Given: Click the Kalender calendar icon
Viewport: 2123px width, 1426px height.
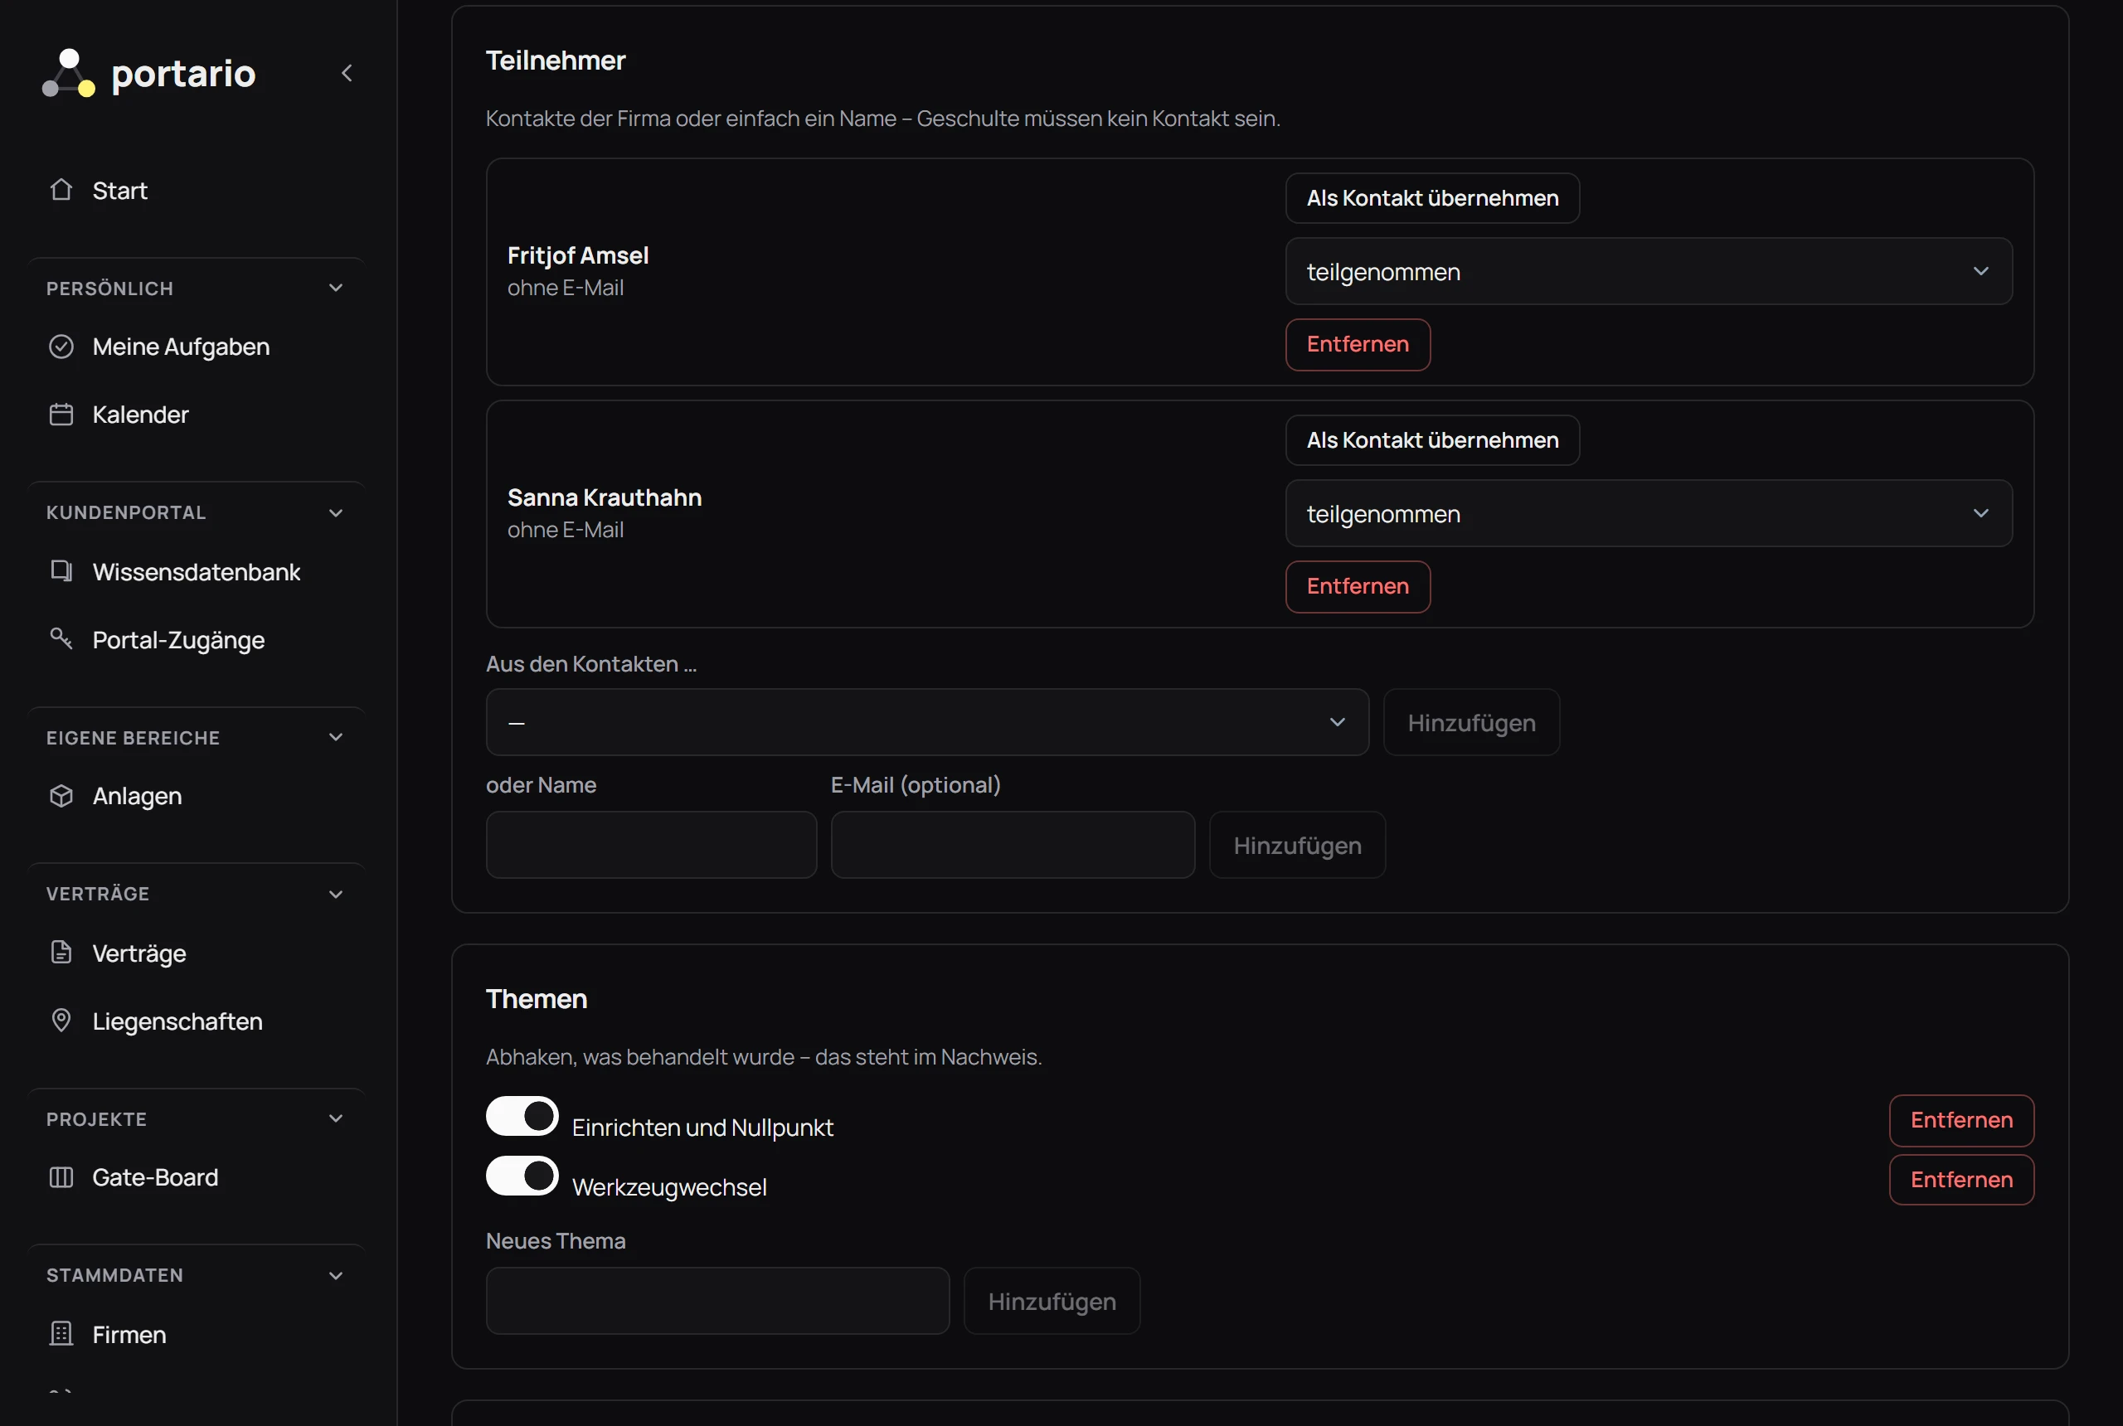Looking at the screenshot, I should coord(61,414).
